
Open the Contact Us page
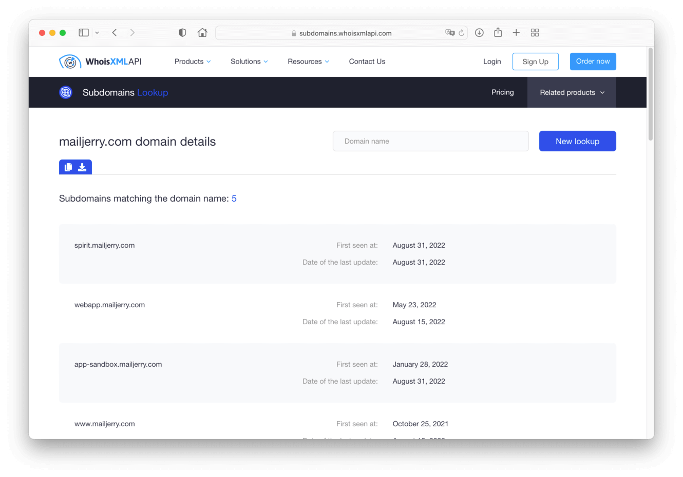pyautogui.click(x=367, y=62)
